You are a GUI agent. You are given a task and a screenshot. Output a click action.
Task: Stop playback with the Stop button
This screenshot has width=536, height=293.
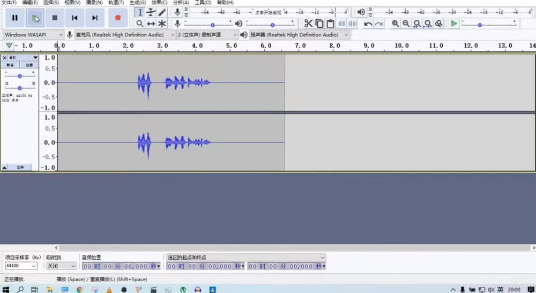[x=55, y=18]
